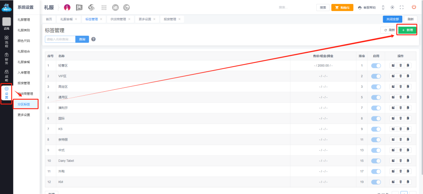The height and width of the screenshot is (194, 423).
Task: Toggle the enable switch for 中式
Action: coord(376,150)
